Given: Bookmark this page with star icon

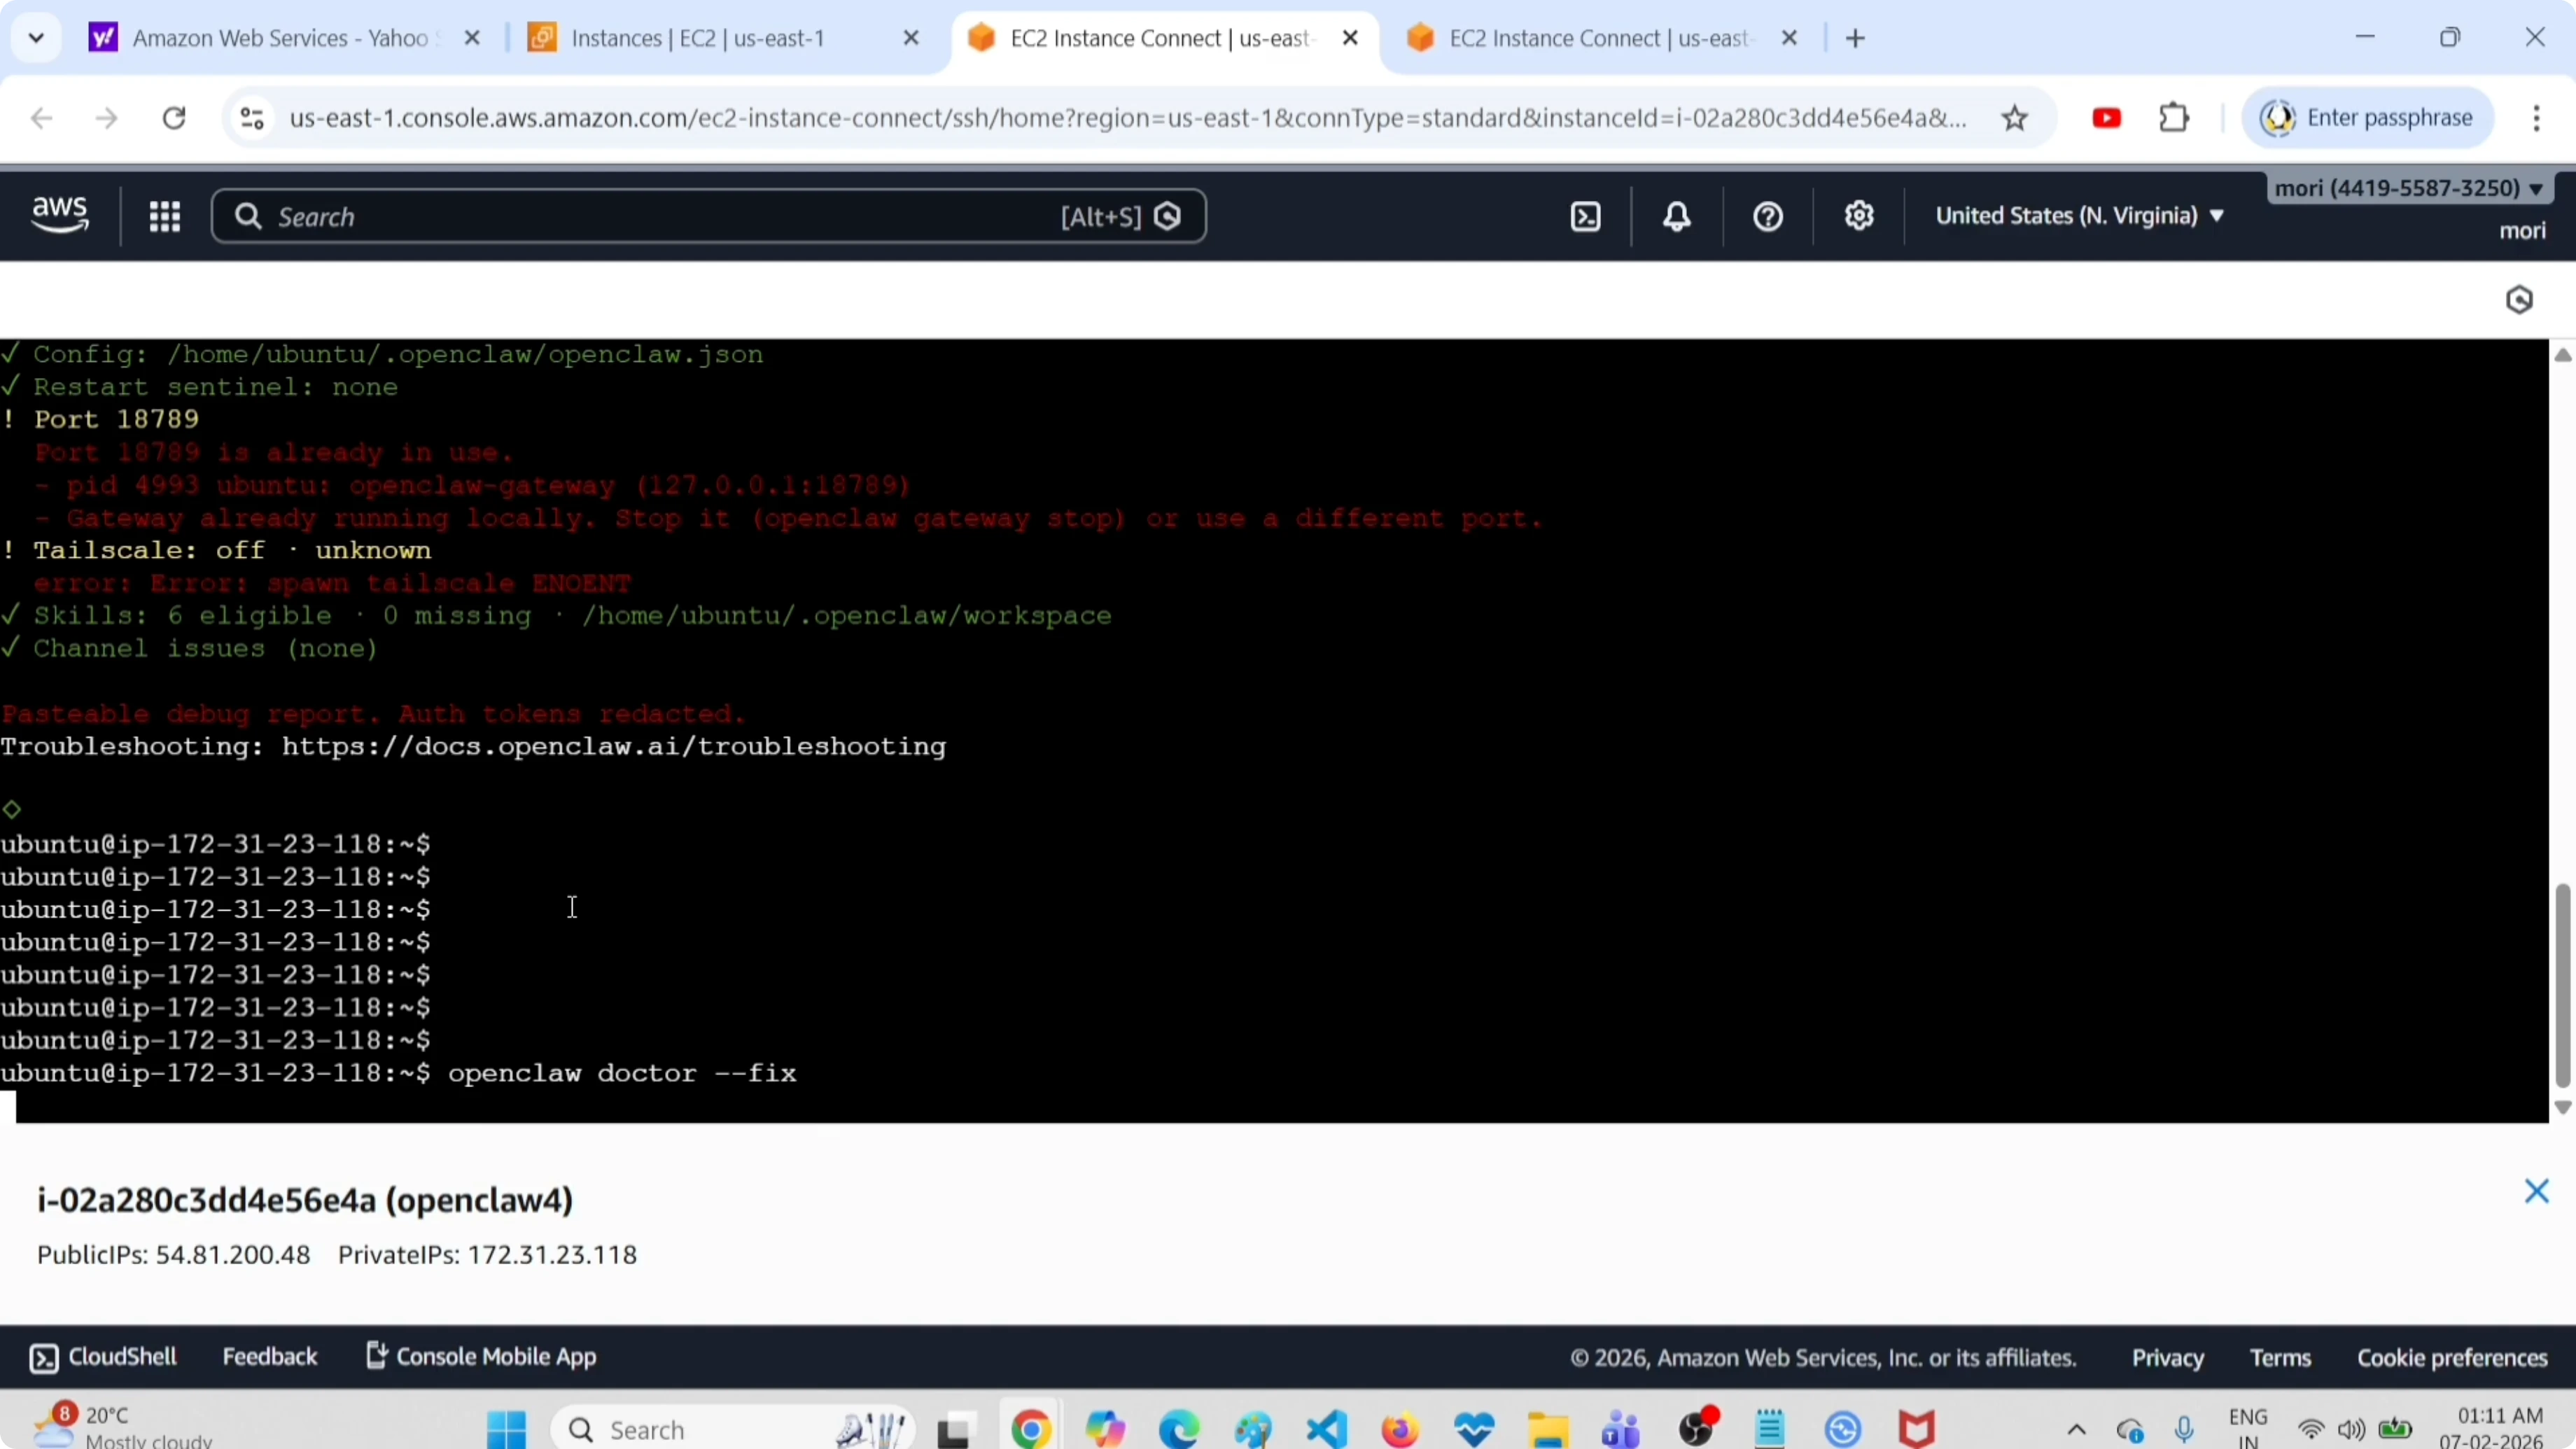Looking at the screenshot, I should (2014, 118).
